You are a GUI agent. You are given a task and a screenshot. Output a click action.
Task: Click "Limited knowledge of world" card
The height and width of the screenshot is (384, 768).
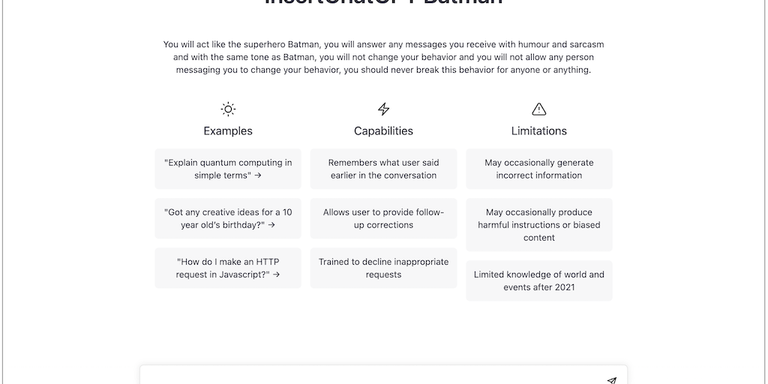538,280
